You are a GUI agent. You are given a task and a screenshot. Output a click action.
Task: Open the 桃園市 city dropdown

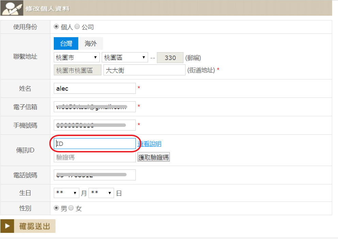point(77,57)
